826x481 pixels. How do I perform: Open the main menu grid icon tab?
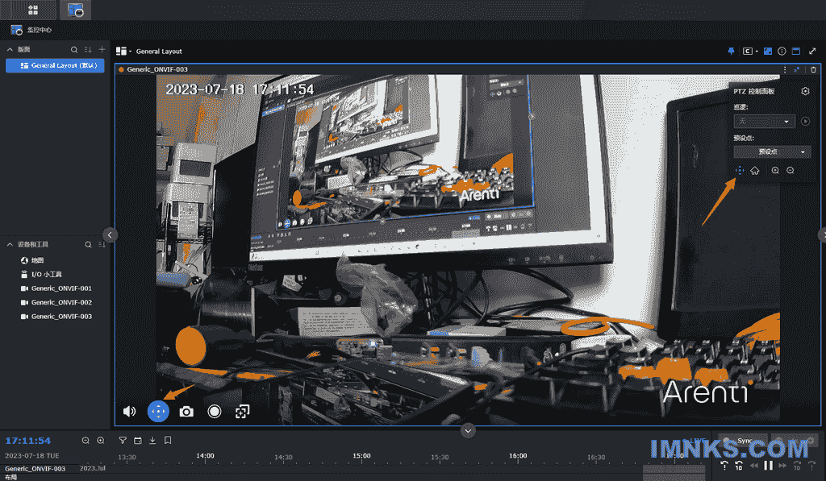[x=32, y=10]
